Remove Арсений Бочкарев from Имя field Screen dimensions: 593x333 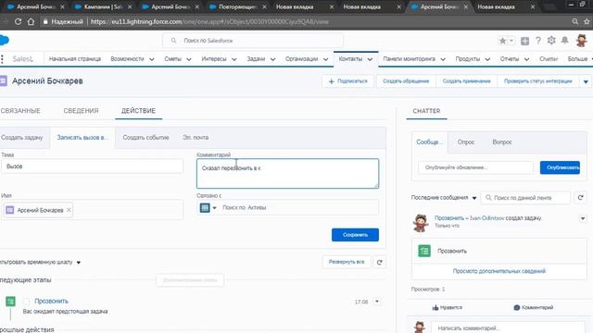coord(69,210)
